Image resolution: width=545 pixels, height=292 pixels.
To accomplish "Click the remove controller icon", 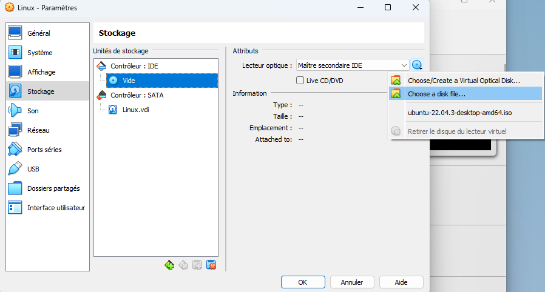I will click(183, 265).
